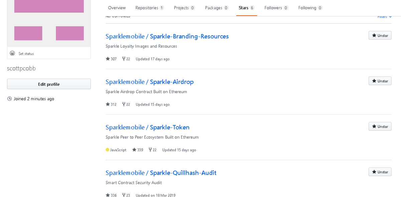Click the Edit profile button
Image resolution: width=401 pixels, height=197 pixels.
pyautogui.click(x=49, y=84)
